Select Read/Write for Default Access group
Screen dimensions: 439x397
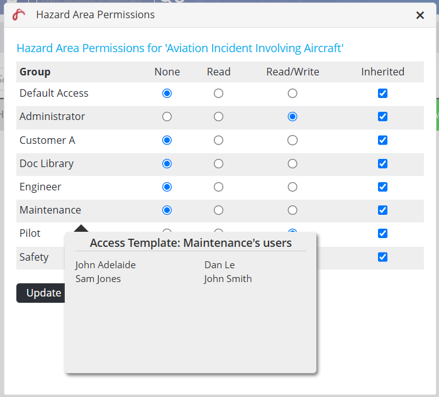point(292,93)
